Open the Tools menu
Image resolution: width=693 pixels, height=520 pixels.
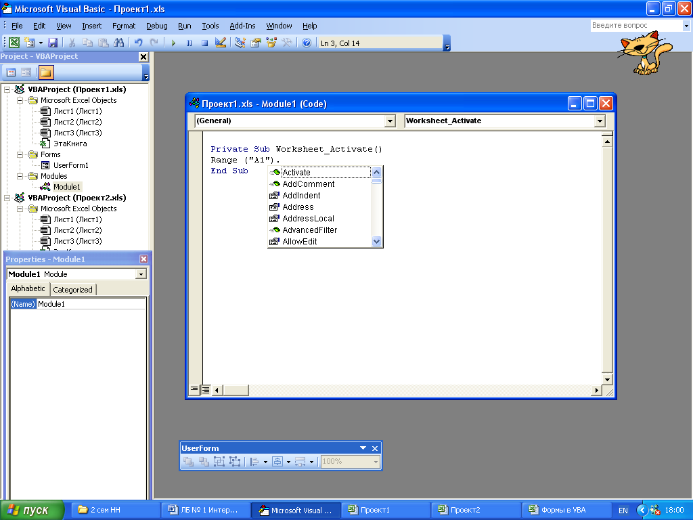click(210, 26)
